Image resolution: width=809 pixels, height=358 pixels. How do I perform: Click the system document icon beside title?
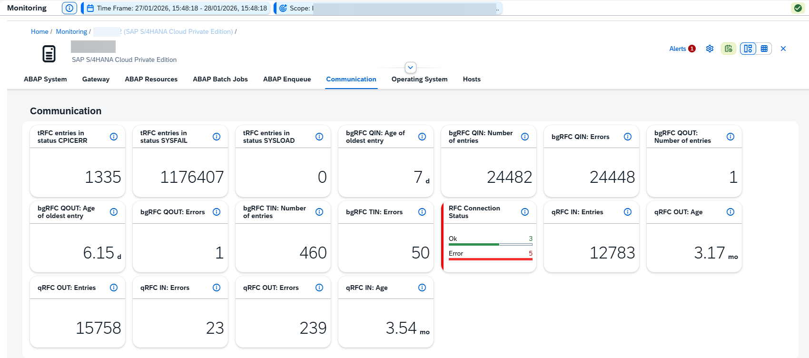click(49, 54)
